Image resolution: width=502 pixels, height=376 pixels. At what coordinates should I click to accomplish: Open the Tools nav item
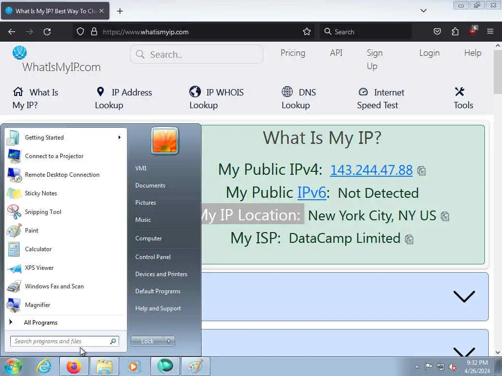click(x=463, y=98)
